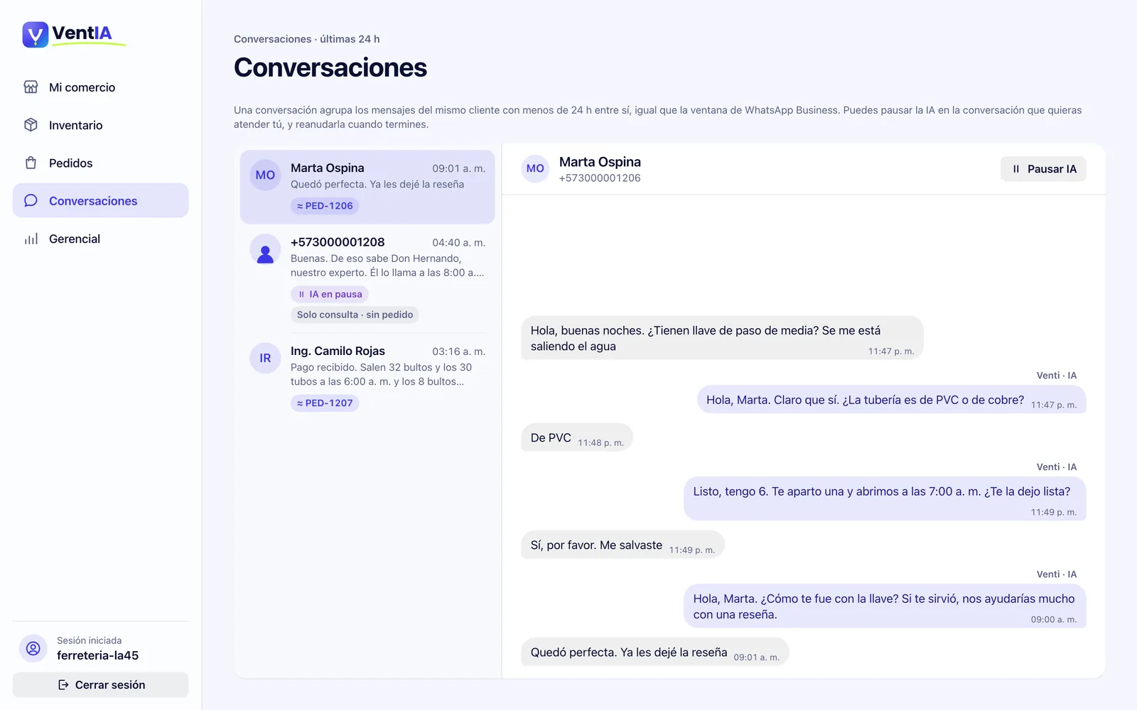Image resolution: width=1137 pixels, height=710 pixels.
Task: Click the MO avatar in the conversation list
Action: 265,175
